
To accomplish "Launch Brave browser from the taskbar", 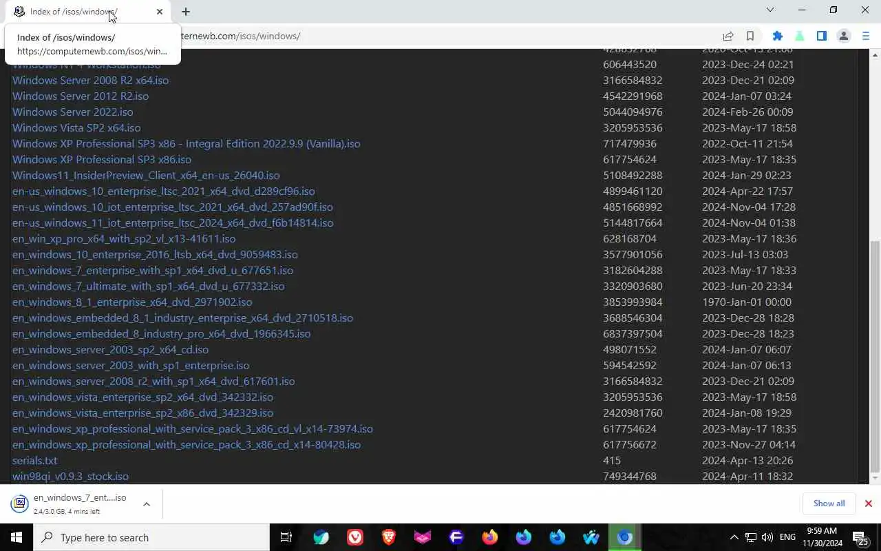I will pos(389,537).
